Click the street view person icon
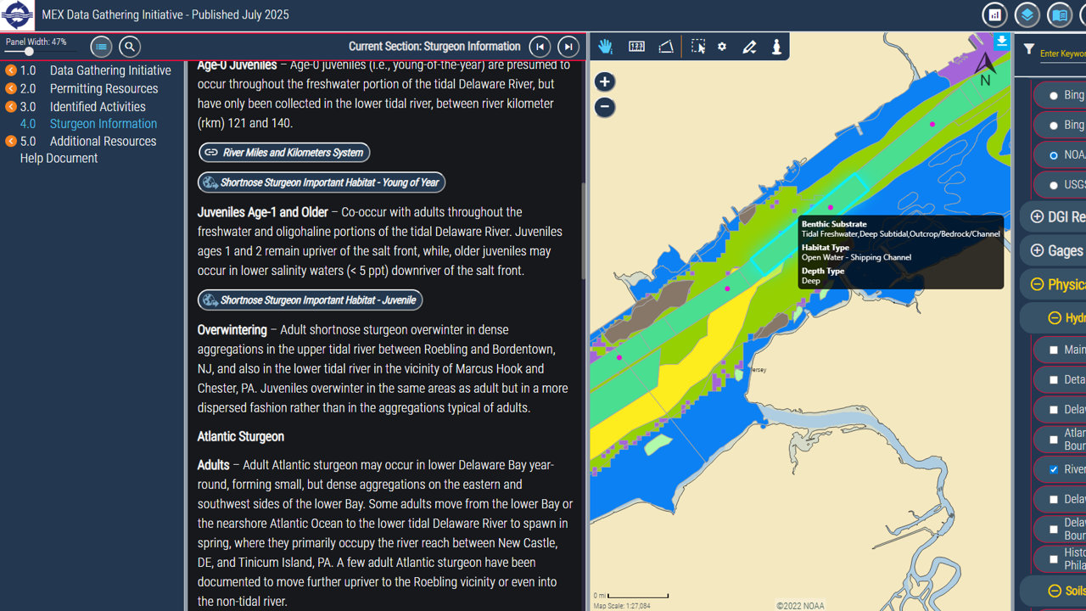Screen dimensions: 1086x611 pyautogui.click(x=776, y=47)
